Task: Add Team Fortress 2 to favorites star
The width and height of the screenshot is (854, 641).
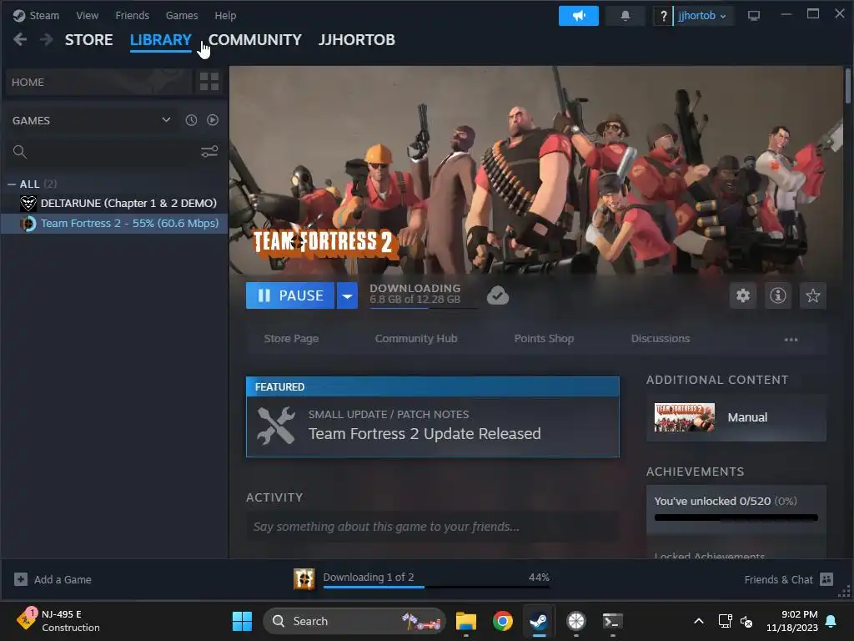Action: tap(812, 295)
